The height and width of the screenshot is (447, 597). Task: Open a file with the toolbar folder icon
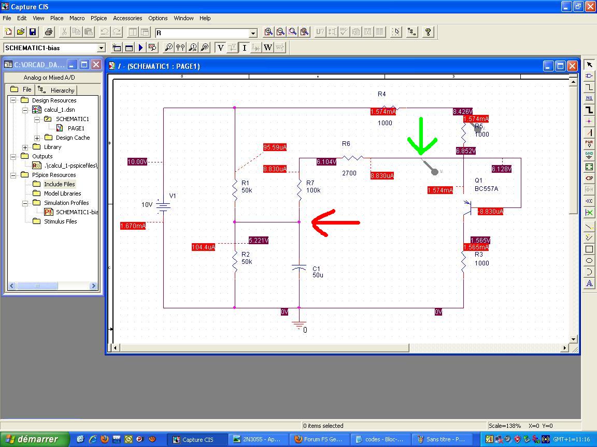click(x=21, y=32)
